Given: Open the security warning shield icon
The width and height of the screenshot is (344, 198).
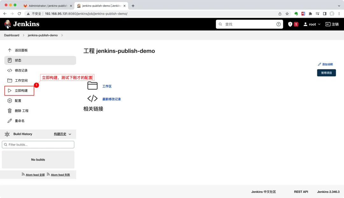Looking at the screenshot, I should point(290,24).
